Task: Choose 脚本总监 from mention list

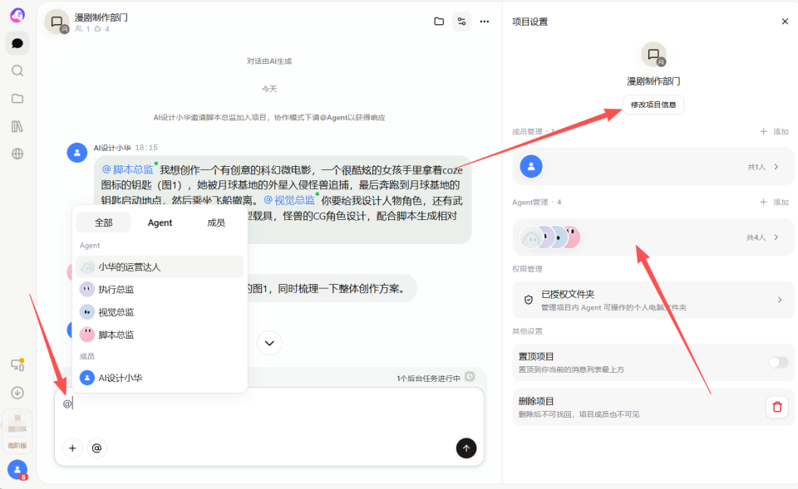Action: click(x=160, y=335)
